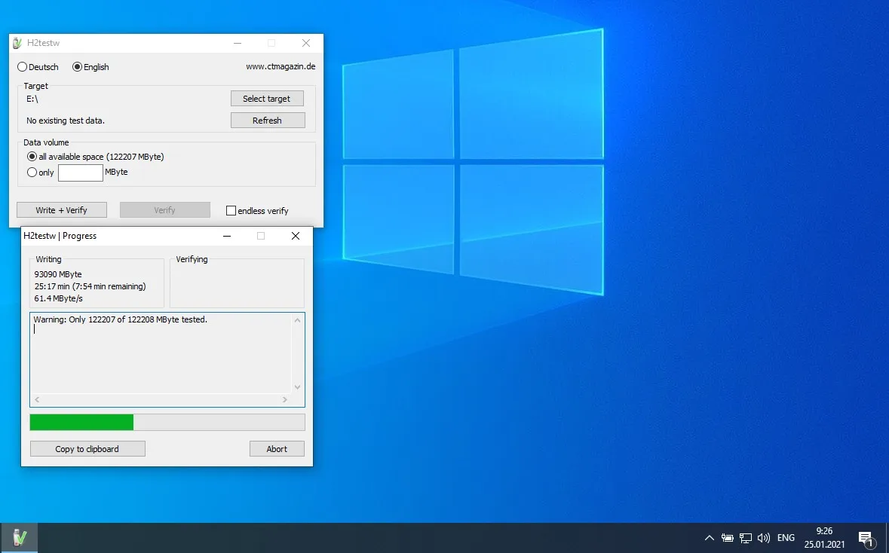Click the MByte amount input field
The width and height of the screenshot is (889, 553).
point(81,173)
